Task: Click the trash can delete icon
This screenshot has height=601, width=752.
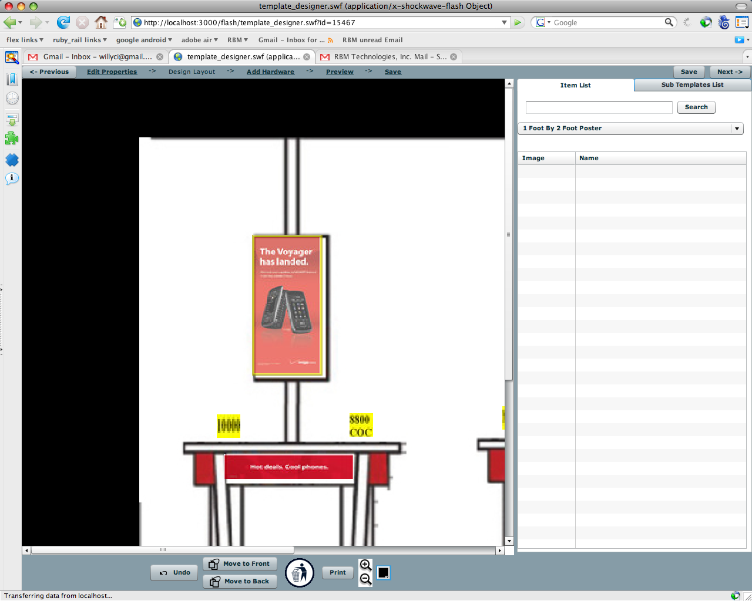Action: [300, 573]
